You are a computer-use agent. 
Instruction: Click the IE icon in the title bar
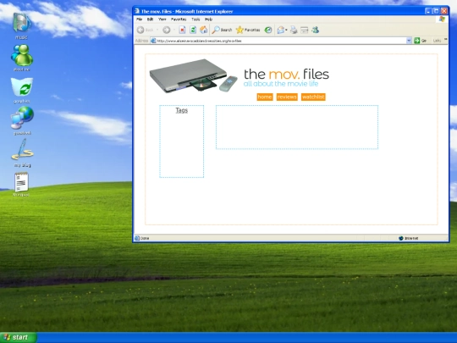(x=137, y=11)
